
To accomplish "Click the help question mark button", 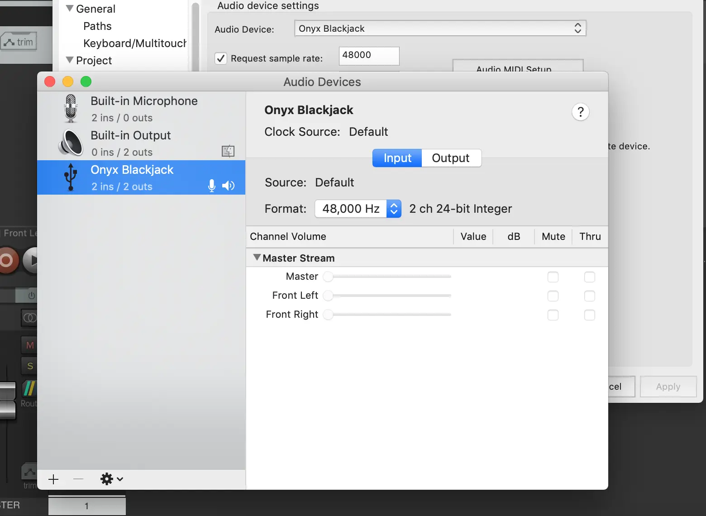I will 581,112.
